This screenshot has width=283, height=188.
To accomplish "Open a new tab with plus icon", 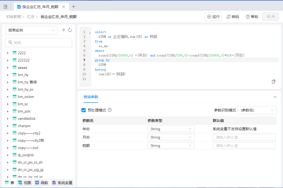I will tap(74, 7).
